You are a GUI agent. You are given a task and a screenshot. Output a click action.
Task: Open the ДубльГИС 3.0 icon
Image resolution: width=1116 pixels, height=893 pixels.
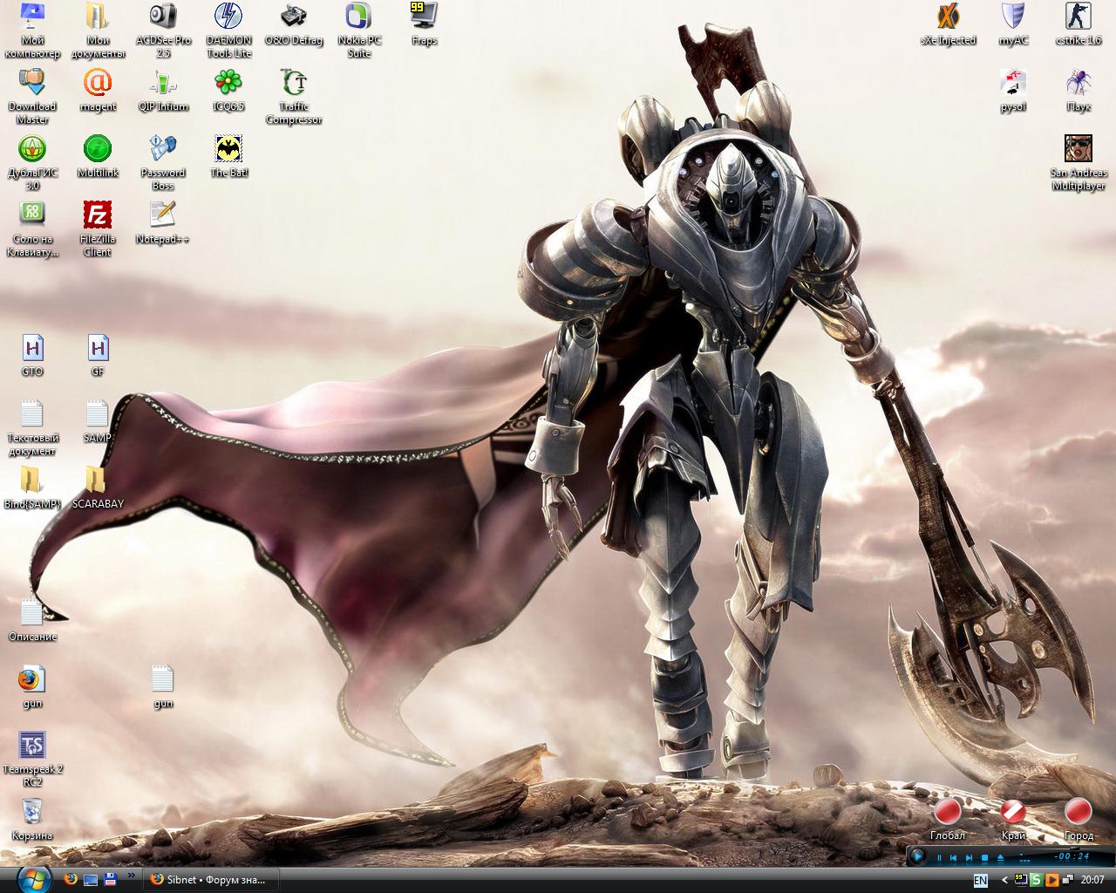pos(32,162)
